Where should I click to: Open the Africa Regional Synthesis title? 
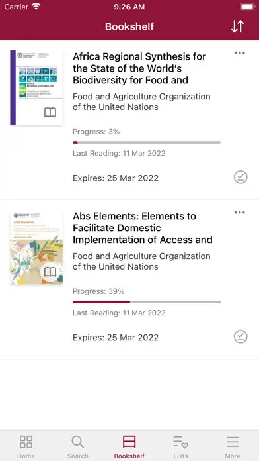coord(139,68)
